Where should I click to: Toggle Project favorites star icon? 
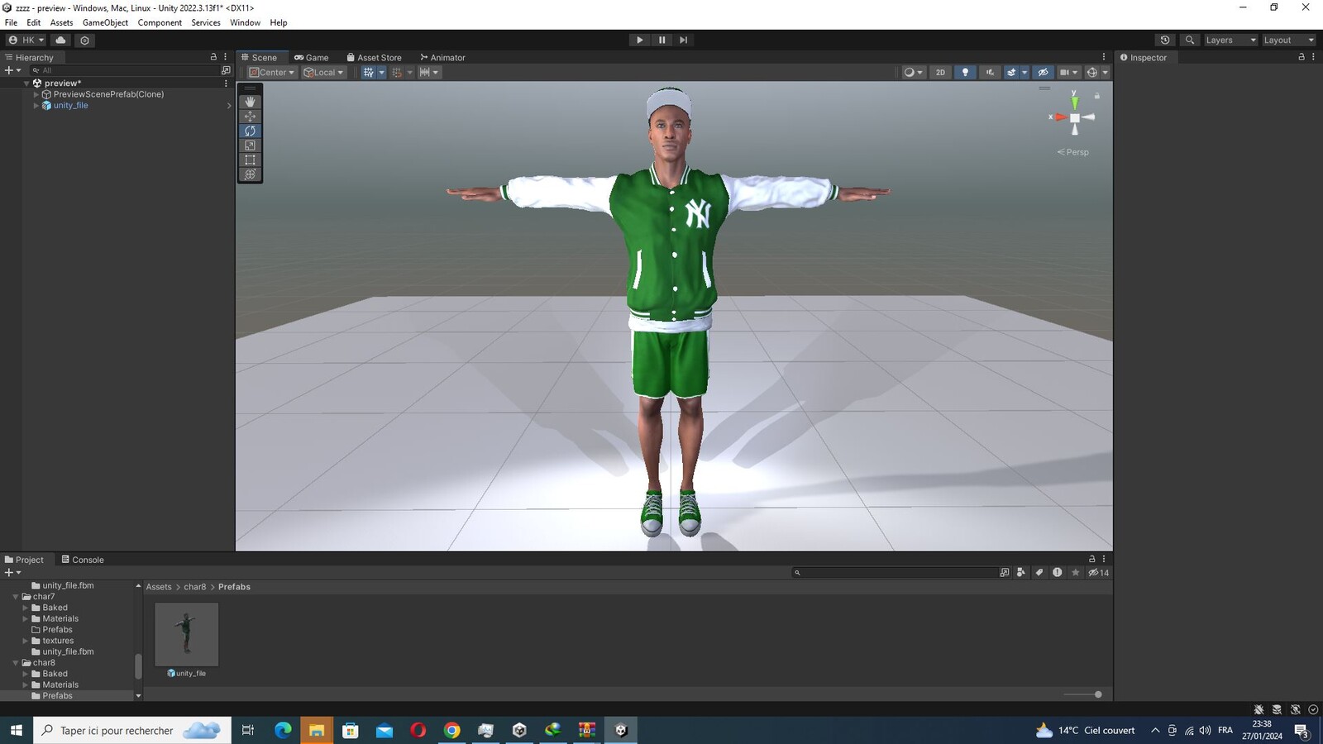[x=1076, y=572]
